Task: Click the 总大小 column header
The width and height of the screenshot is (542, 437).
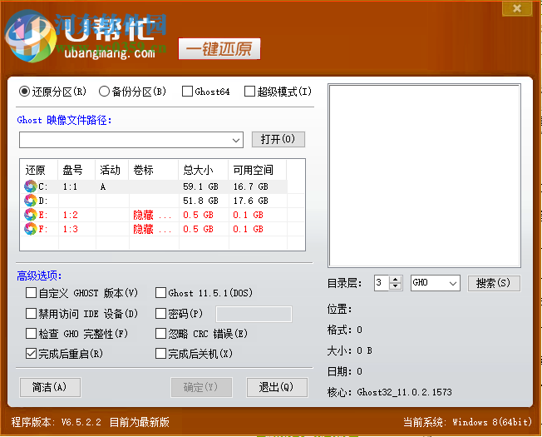Action: (203, 170)
